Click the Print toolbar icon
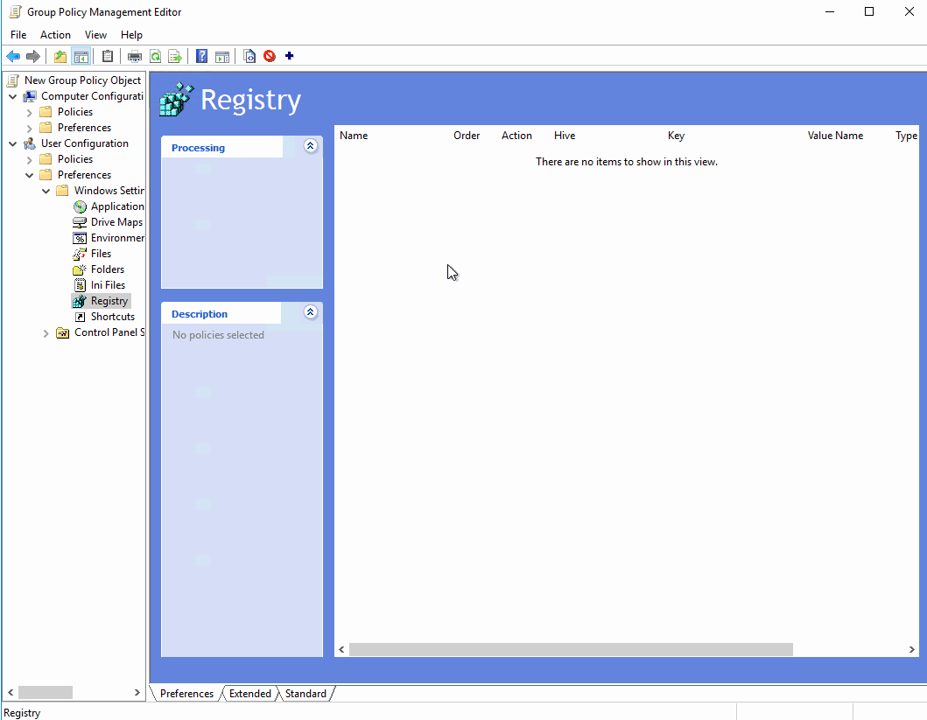Screen dimensions: 927x720 click(135, 57)
